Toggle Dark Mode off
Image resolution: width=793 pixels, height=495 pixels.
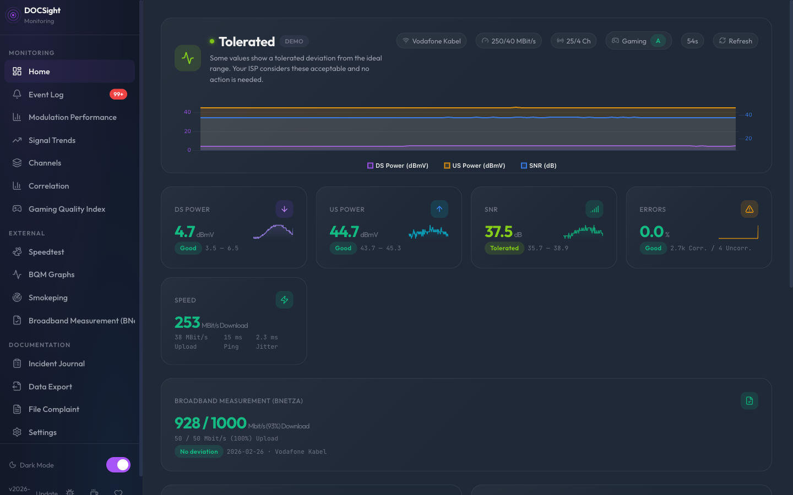pos(118,465)
